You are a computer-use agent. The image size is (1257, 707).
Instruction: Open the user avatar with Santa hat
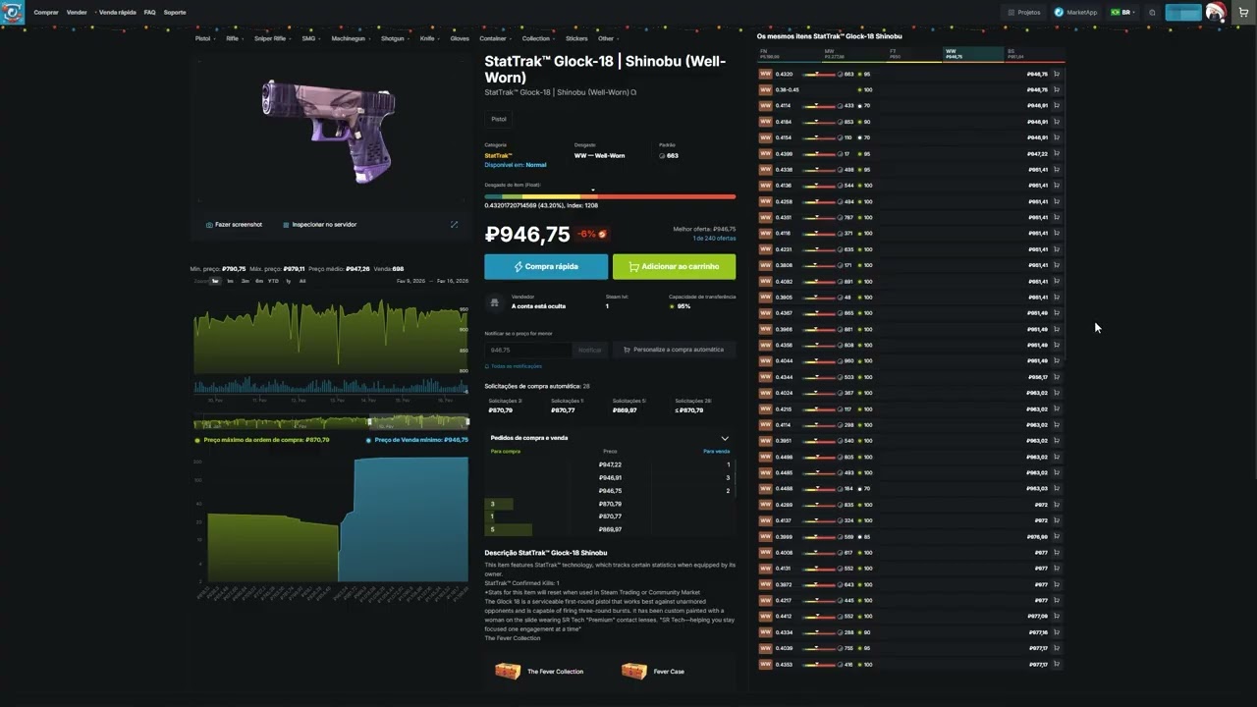pos(1216,12)
